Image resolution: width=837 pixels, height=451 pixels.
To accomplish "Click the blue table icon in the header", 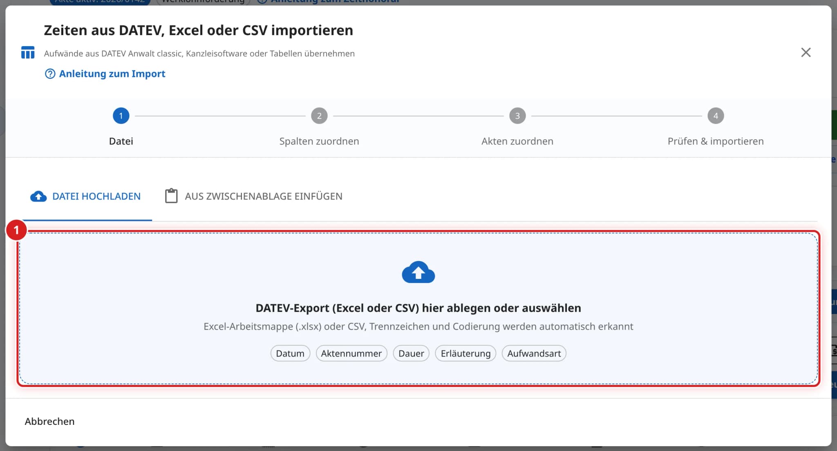I will click(x=28, y=52).
